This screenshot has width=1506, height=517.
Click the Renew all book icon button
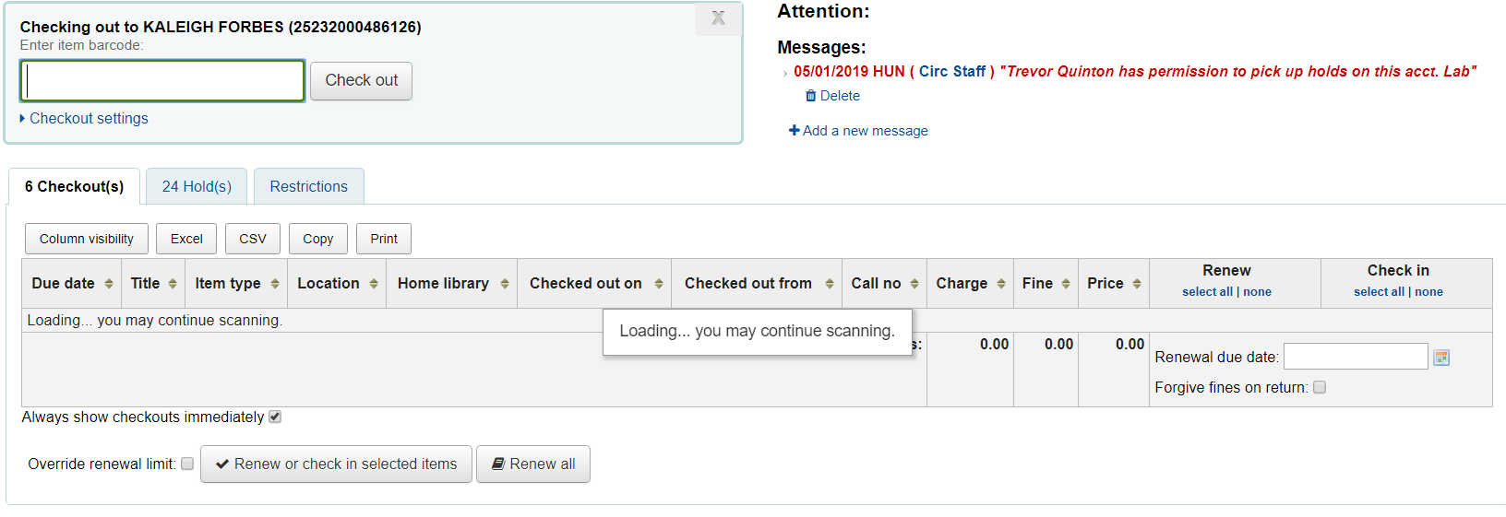(533, 464)
